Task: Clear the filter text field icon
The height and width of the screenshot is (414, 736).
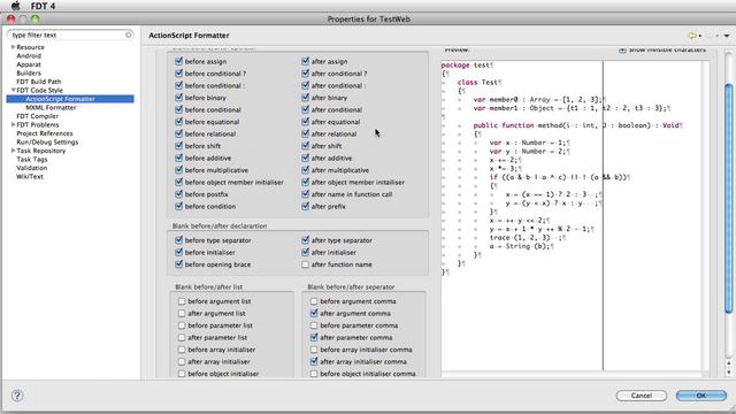Action: (x=128, y=35)
